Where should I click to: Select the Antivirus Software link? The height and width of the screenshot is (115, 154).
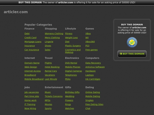point(95,67)
